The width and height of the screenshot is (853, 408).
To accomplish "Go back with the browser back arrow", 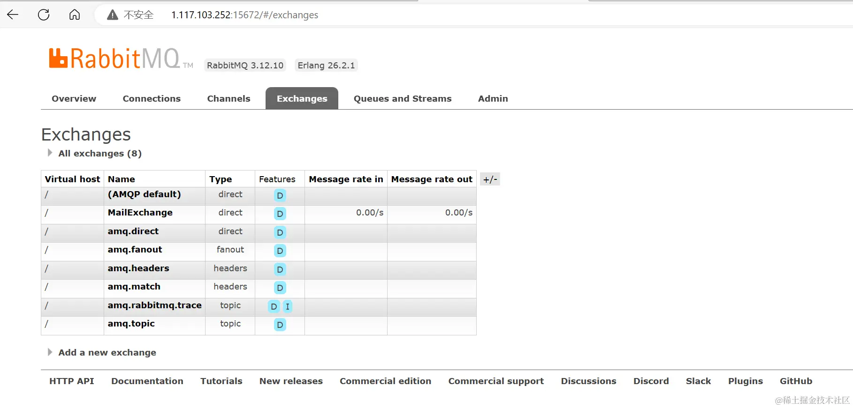I will 13,15.
